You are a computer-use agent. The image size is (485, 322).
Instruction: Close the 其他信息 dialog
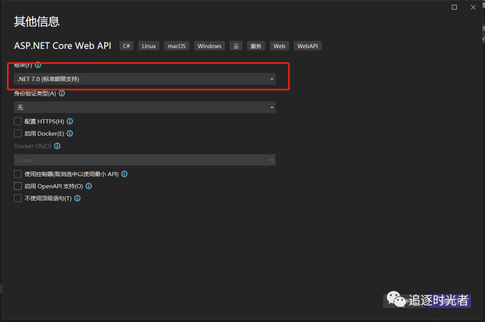click(x=473, y=7)
